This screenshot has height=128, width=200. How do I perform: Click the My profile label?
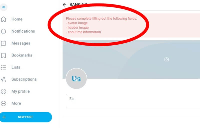[x=20, y=91]
